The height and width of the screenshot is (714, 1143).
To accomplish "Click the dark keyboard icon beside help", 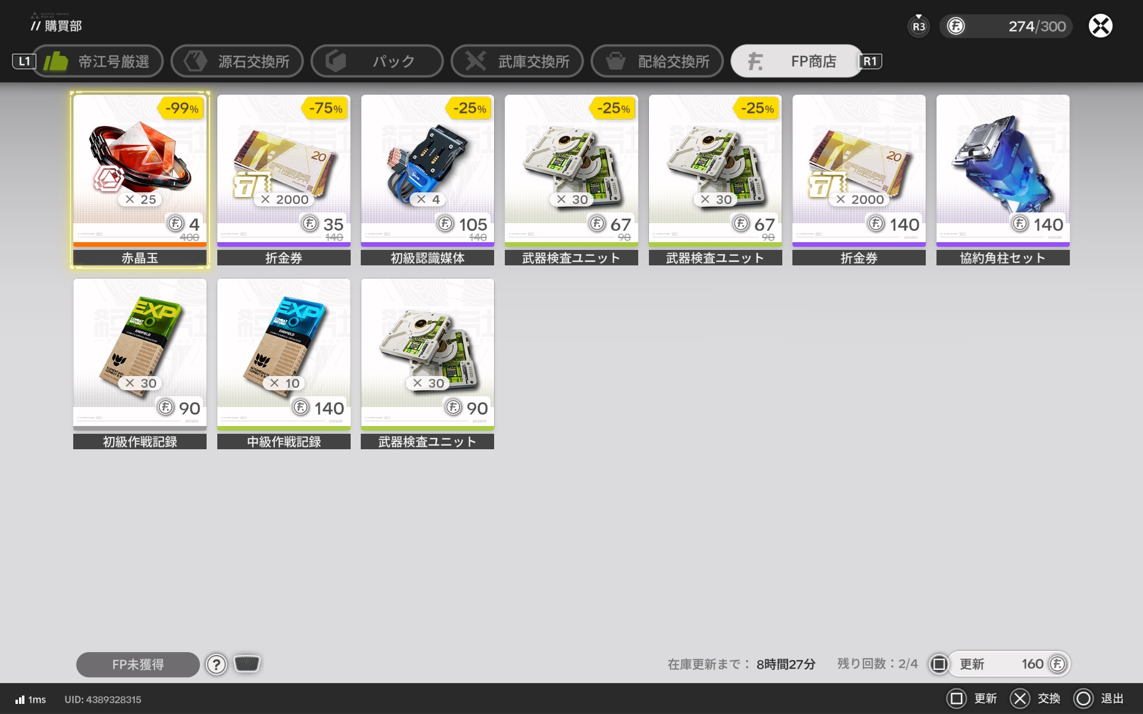I will tap(246, 663).
